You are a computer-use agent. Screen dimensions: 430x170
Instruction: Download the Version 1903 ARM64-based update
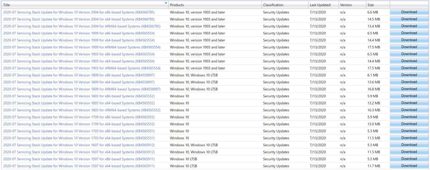click(x=409, y=68)
